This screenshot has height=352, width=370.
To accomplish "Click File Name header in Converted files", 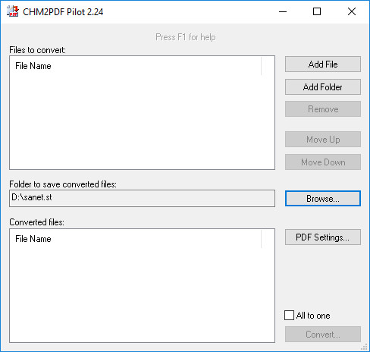I will point(33,239).
